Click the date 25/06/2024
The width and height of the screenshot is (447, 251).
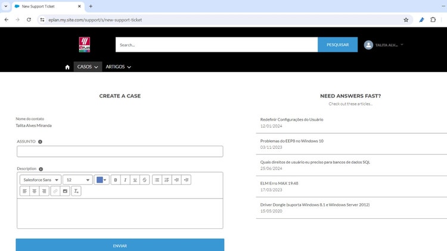[271, 168]
